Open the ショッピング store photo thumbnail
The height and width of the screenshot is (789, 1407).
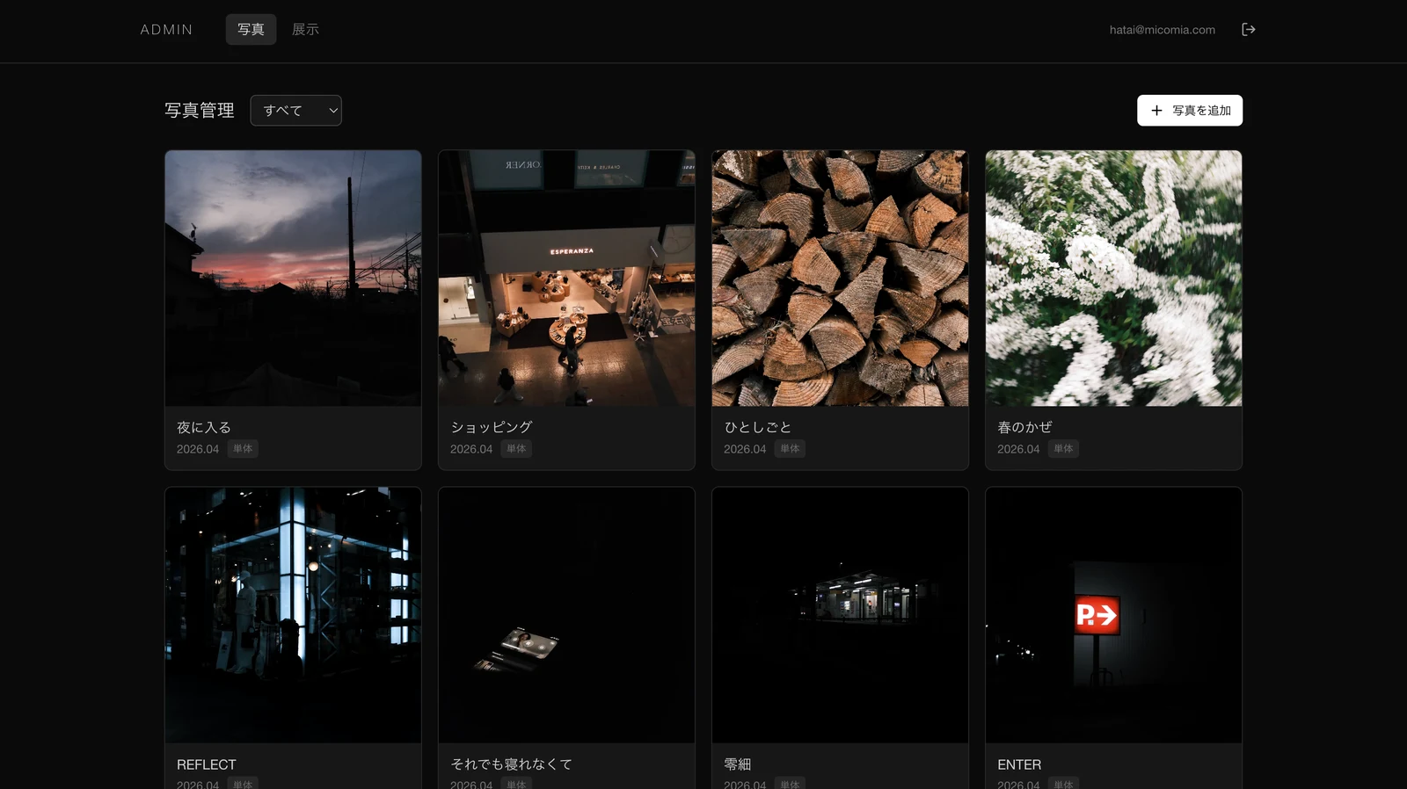click(566, 278)
